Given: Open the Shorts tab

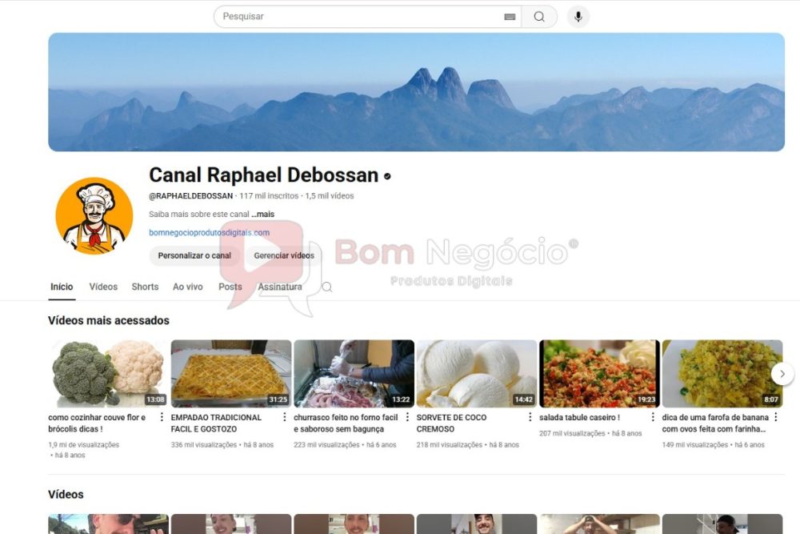Looking at the screenshot, I should (145, 287).
